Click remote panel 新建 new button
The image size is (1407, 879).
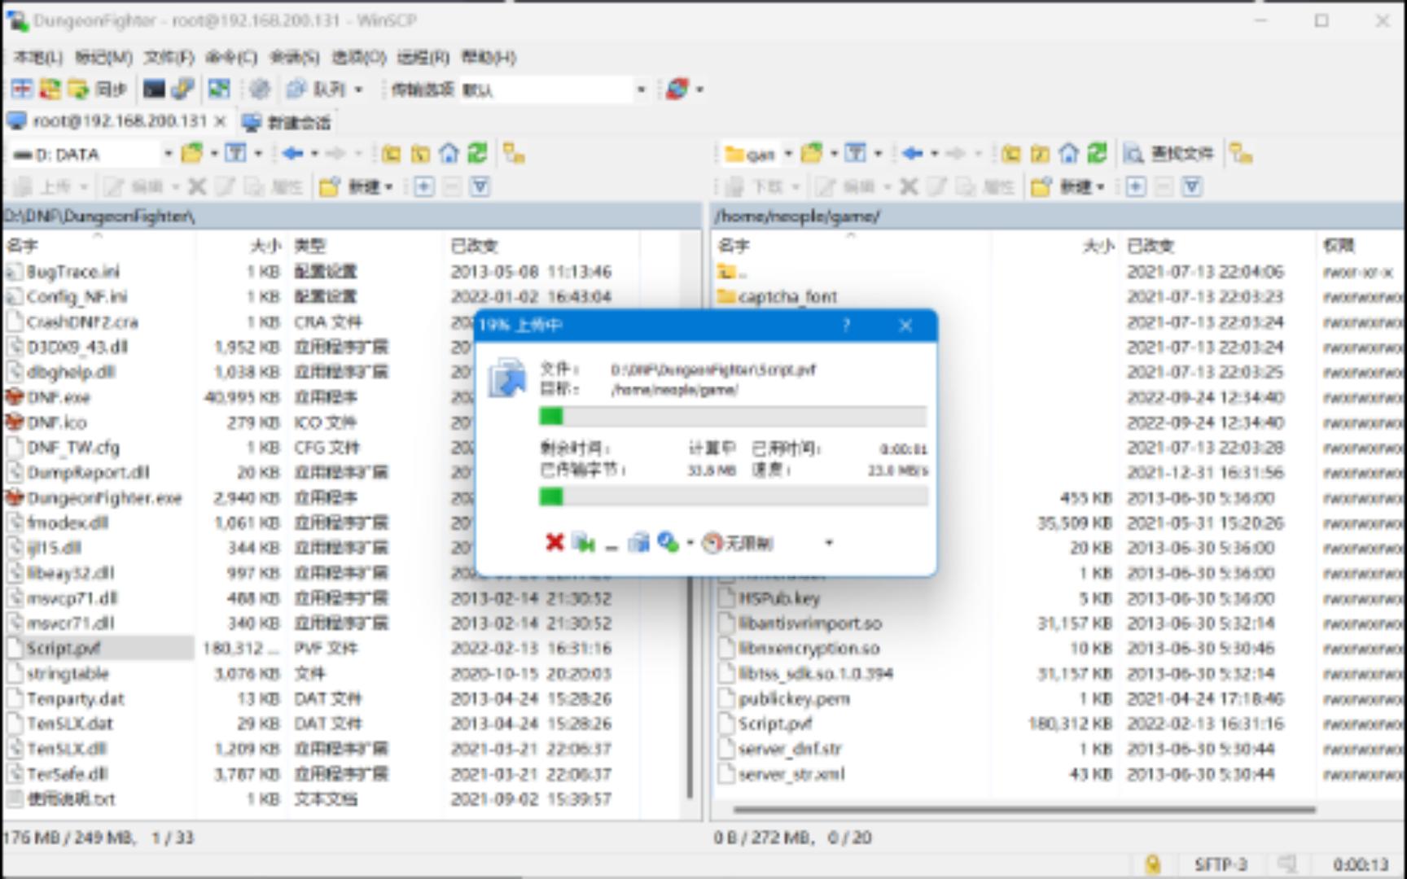tap(1067, 187)
